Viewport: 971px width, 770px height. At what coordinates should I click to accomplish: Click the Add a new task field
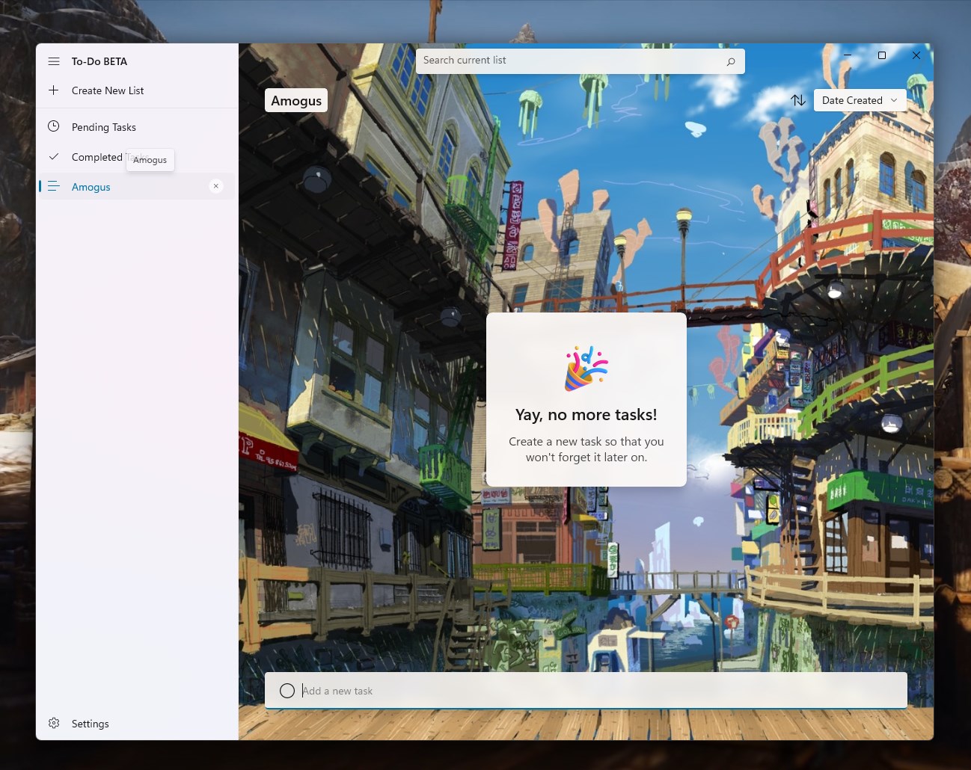click(586, 690)
